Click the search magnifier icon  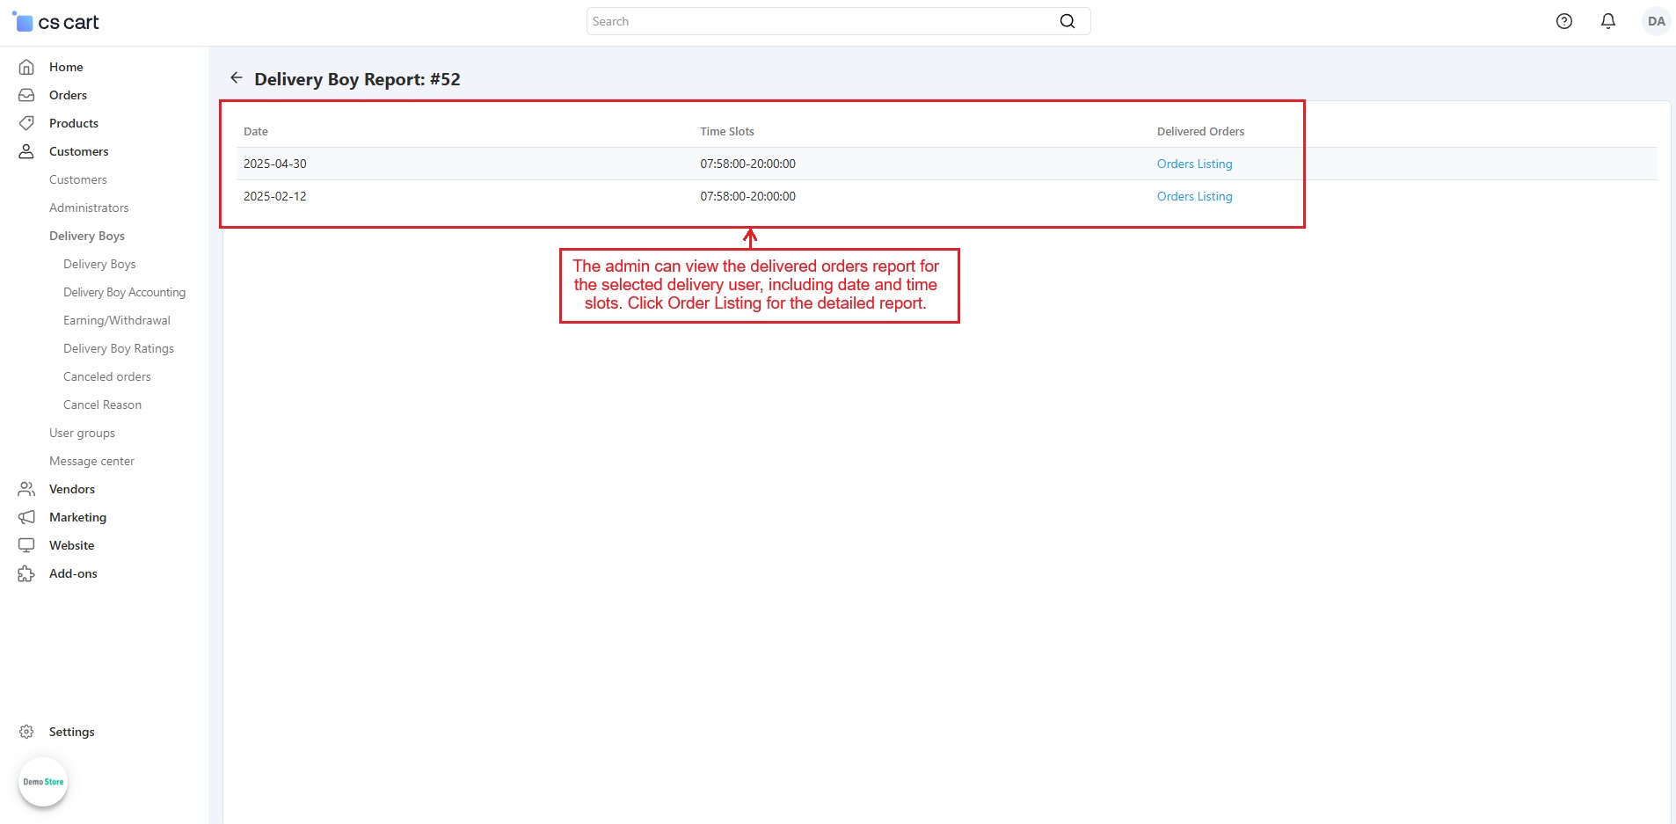[1067, 21]
